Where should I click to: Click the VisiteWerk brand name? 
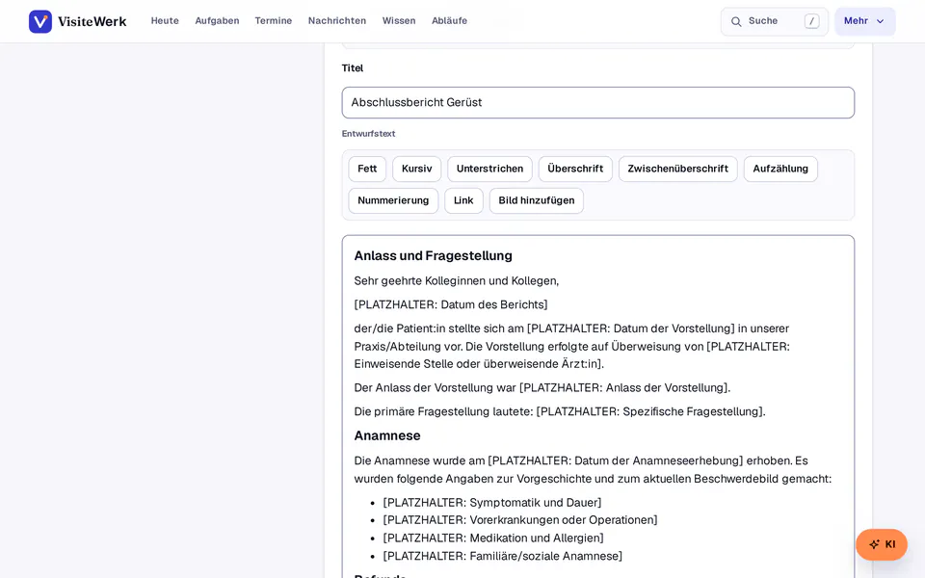point(92,21)
